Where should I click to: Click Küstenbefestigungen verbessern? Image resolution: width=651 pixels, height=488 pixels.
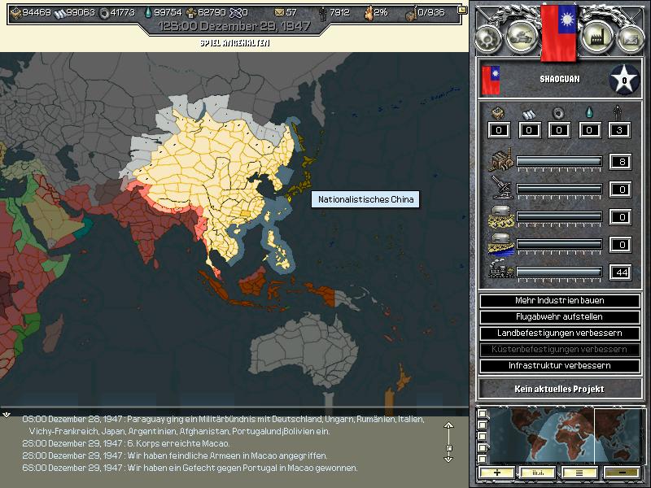click(x=559, y=350)
